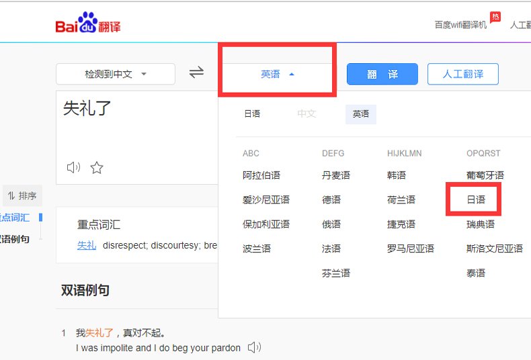The width and height of the screenshot is (531, 360).
Task: Select 泰语 from the language list
Action: pyautogui.click(x=476, y=273)
